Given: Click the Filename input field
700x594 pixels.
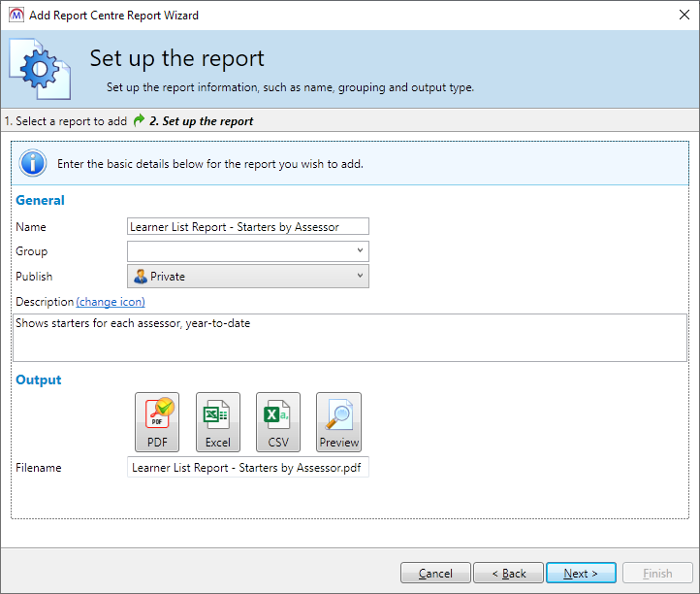Looking at the screenshot, I should [x=247, y=468].
